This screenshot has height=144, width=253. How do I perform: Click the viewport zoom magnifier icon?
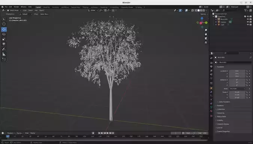point(206,30)
